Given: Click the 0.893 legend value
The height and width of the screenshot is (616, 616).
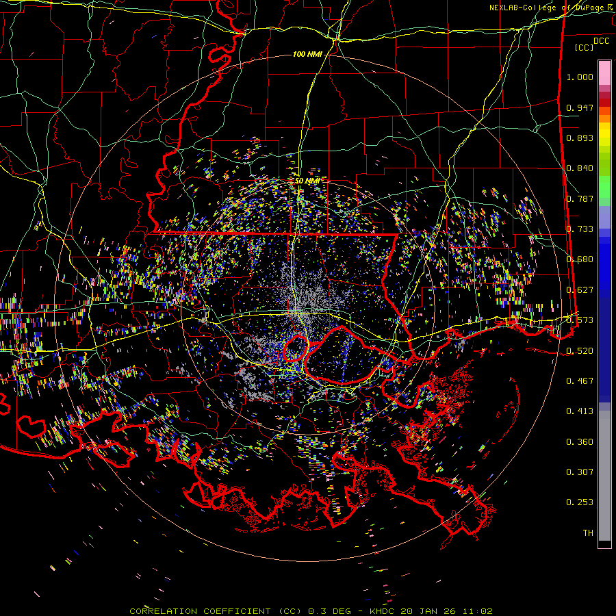Looking at the screenshot, I should tap(580, 138).
